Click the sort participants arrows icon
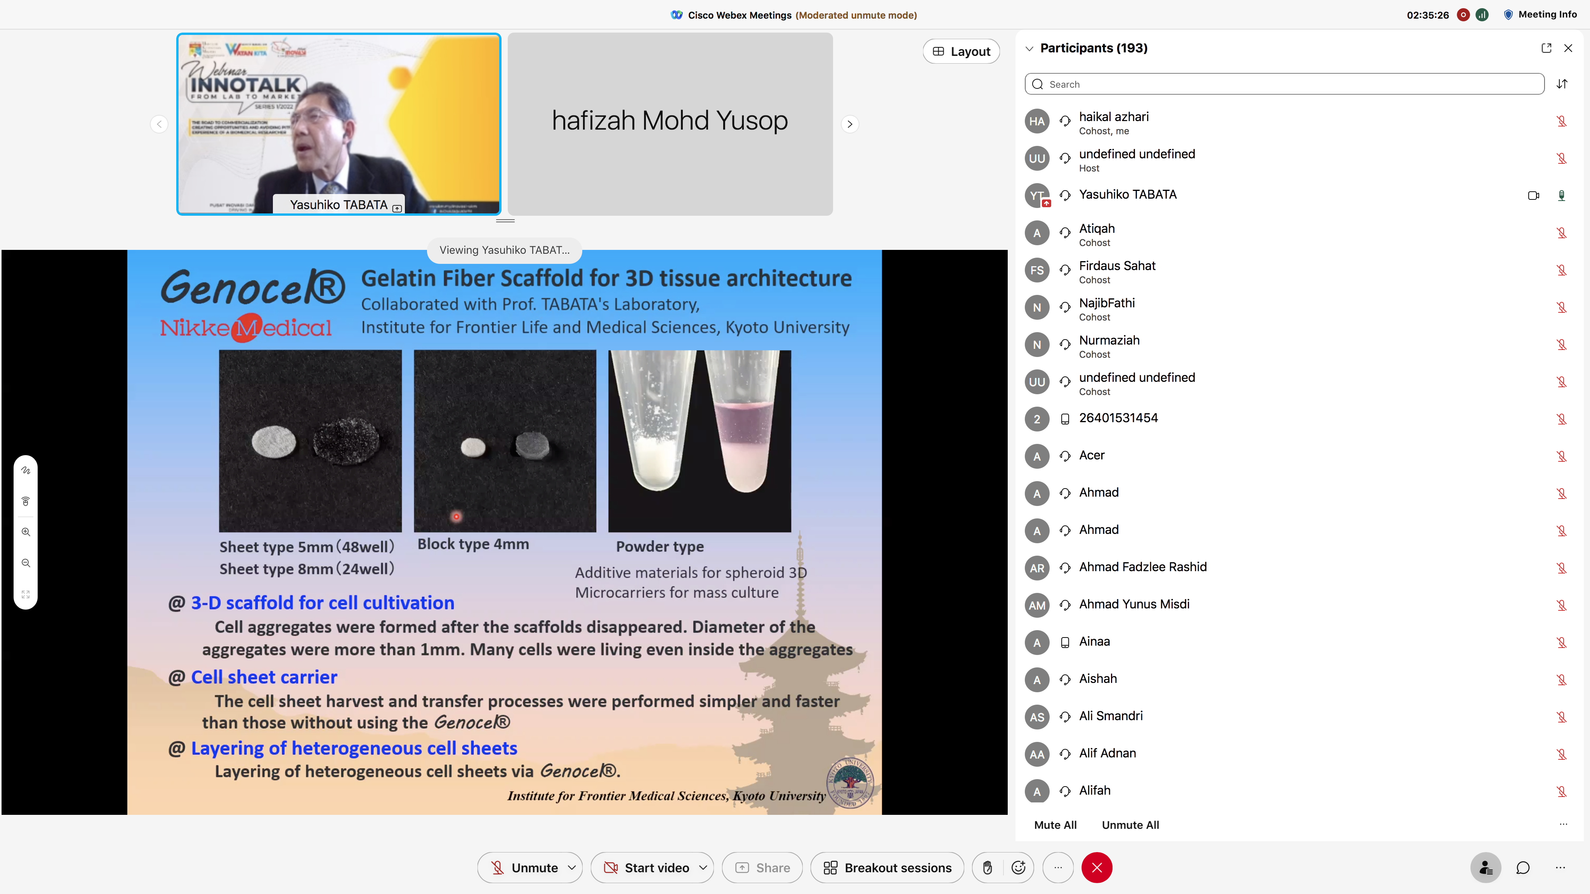1590x894 pixels. (1562, 84)
